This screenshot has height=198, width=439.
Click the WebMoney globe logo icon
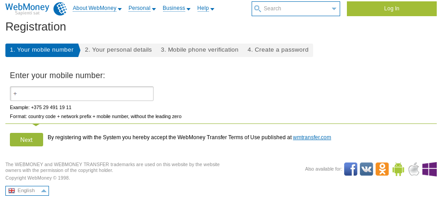coord(60,9)
